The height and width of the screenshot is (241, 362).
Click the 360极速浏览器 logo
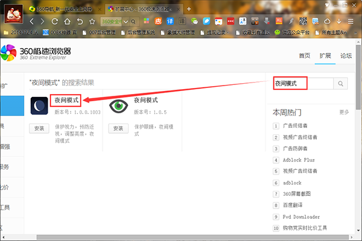36,53
